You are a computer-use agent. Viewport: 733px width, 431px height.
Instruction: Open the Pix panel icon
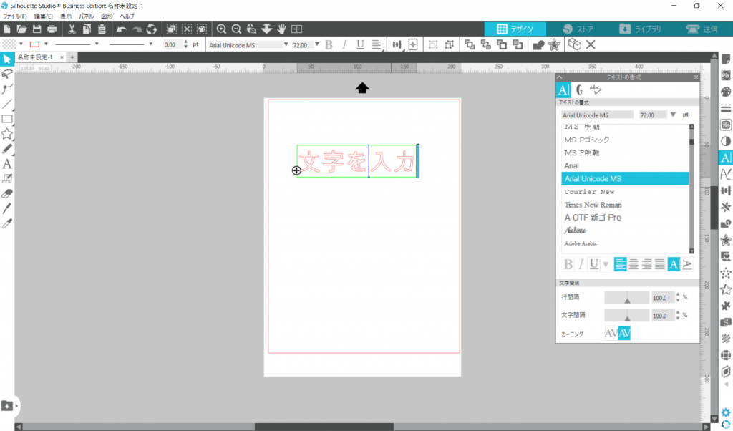click(x=726, y=75)
